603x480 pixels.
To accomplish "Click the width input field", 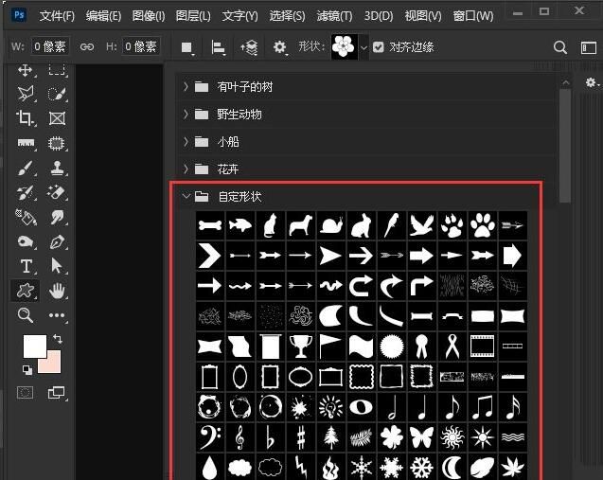I will pos(50,46).
